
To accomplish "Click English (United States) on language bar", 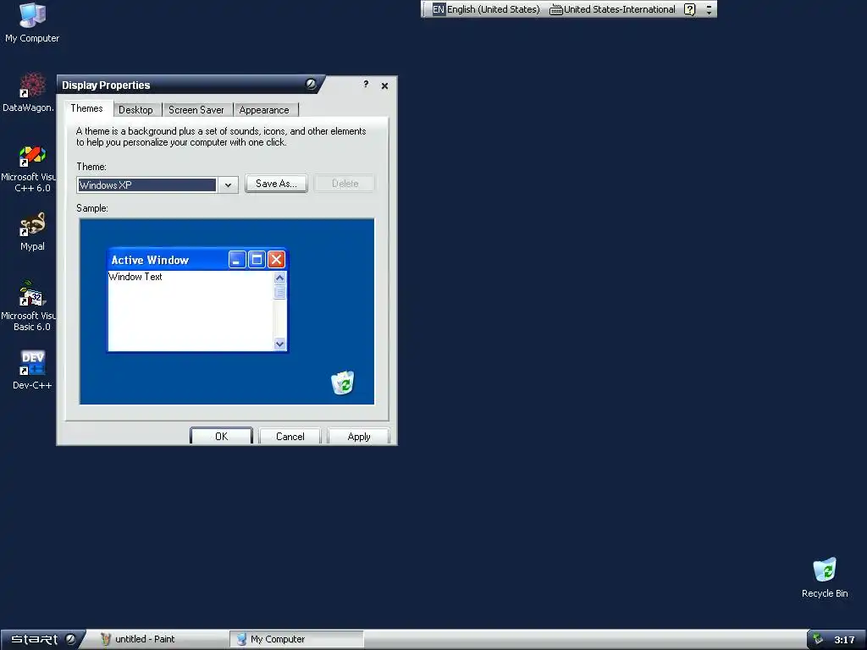I will click(494, 9).
